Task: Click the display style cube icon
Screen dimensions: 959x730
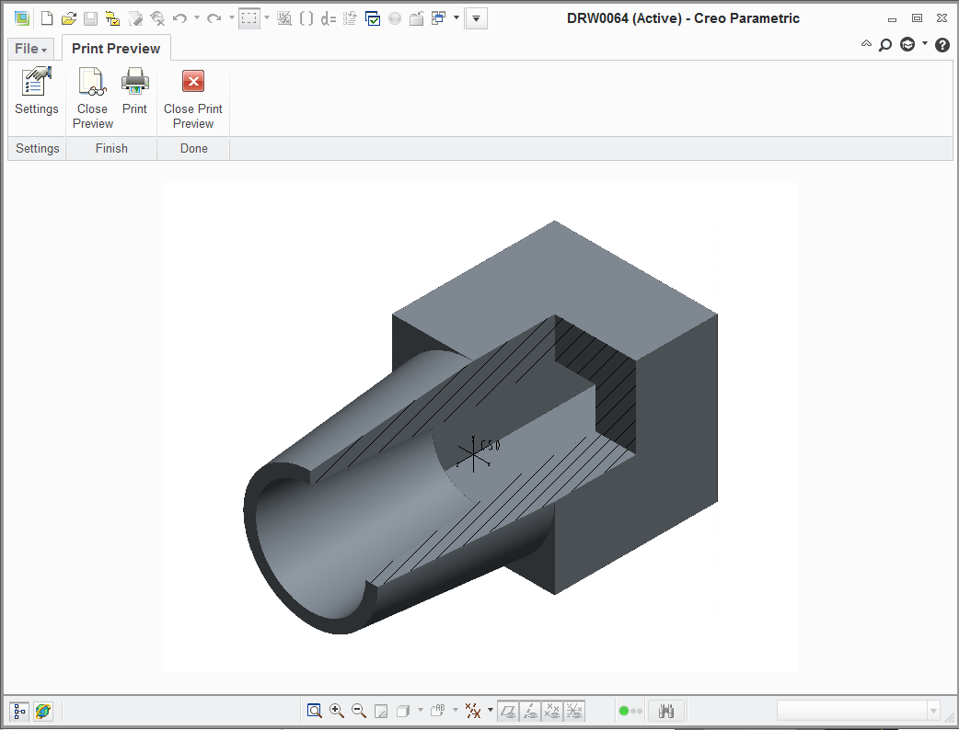Action: click(402, 711)
